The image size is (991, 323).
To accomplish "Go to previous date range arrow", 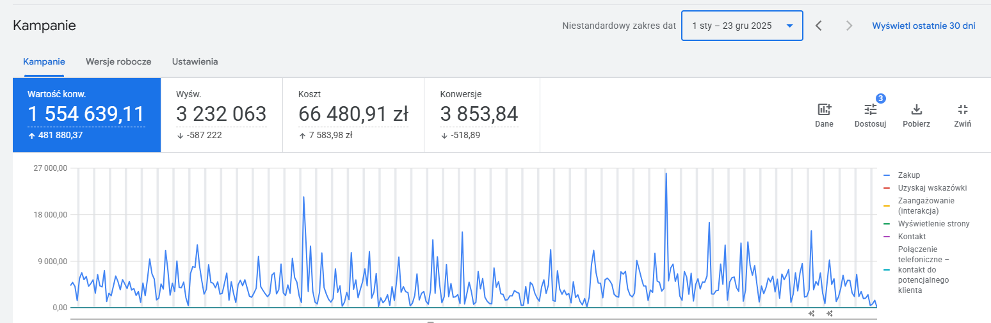I will point(819,26).
